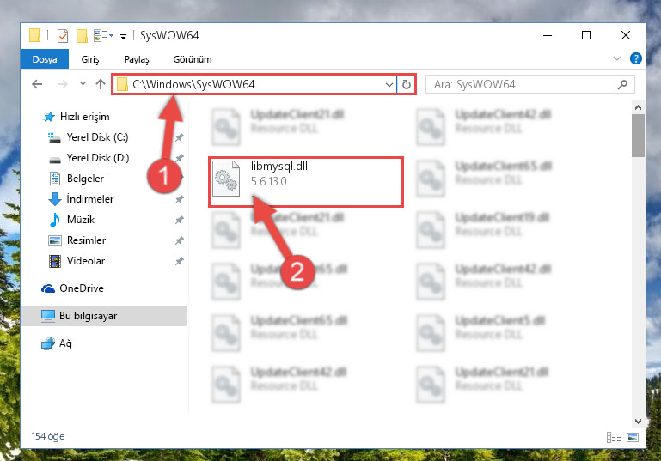Go up one folder level
The width and height of the screenshot is (661, 461).
(x=101, y=84)
